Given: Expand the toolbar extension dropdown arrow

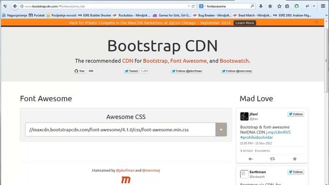Looking at the screenshot, I should tap(314, 6).
